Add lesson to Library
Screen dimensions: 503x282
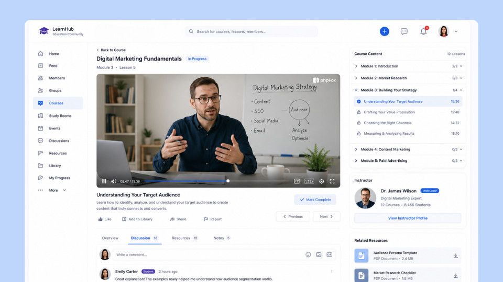(137, 219)
